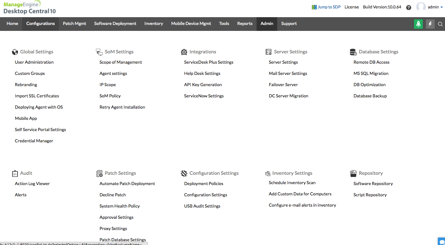Viewport: 445px width, 245px height.
Task: Click the search magnifier icon
Action: click(440, 24)
